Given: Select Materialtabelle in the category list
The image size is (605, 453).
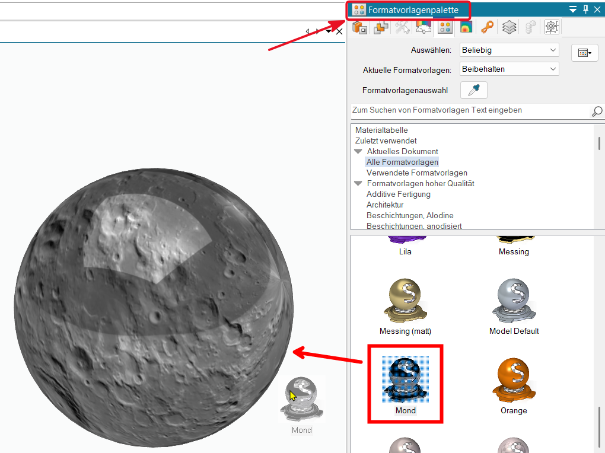Looking at the screenshot, I should click(381, 130).
